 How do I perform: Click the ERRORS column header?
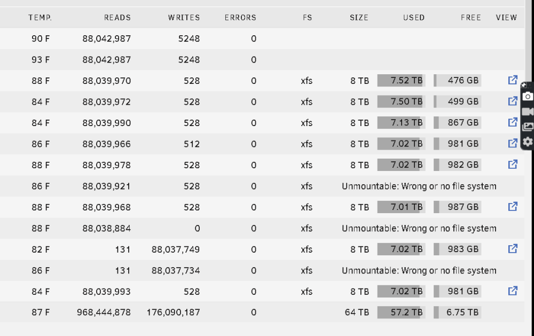(240, 18)
